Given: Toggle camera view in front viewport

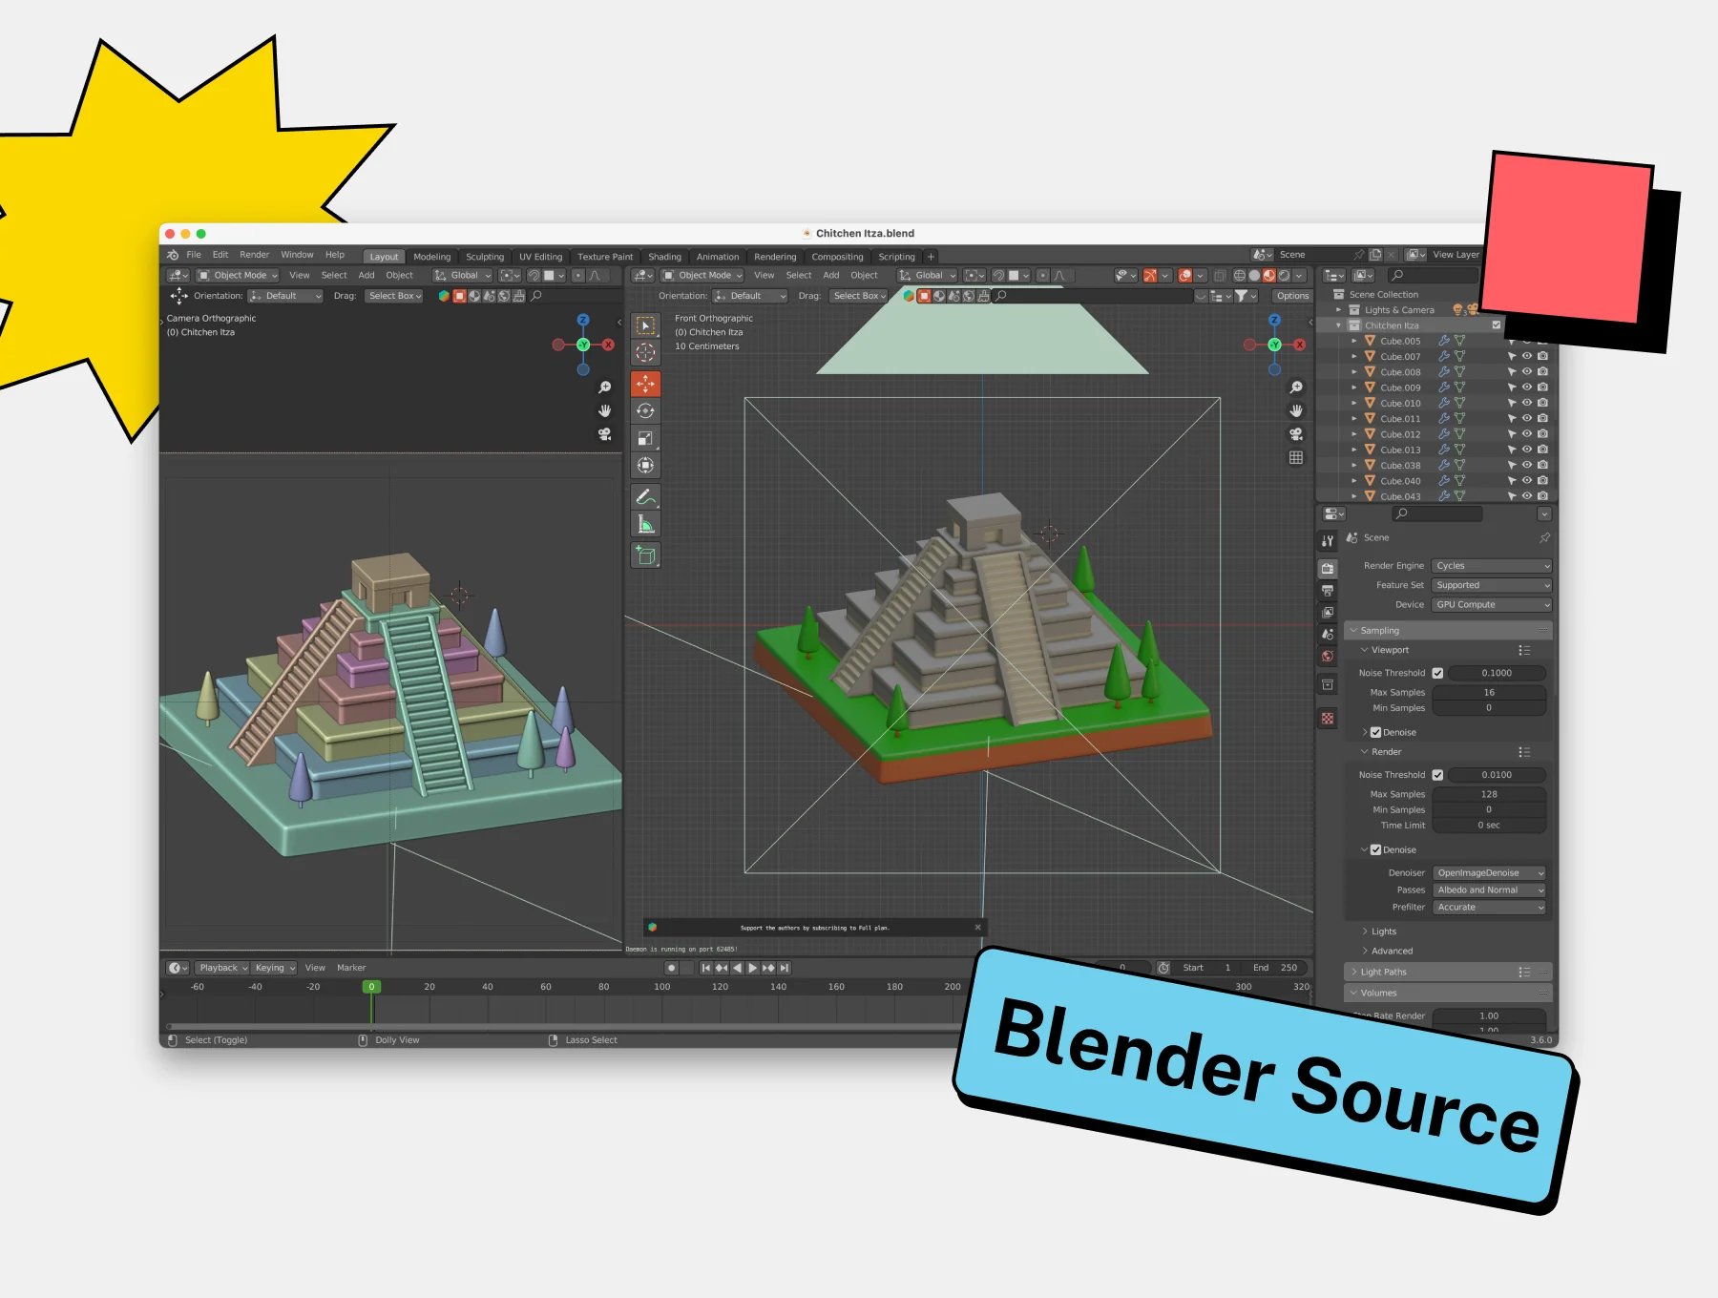Looking at the screenshot, I should click(1296, 434).
